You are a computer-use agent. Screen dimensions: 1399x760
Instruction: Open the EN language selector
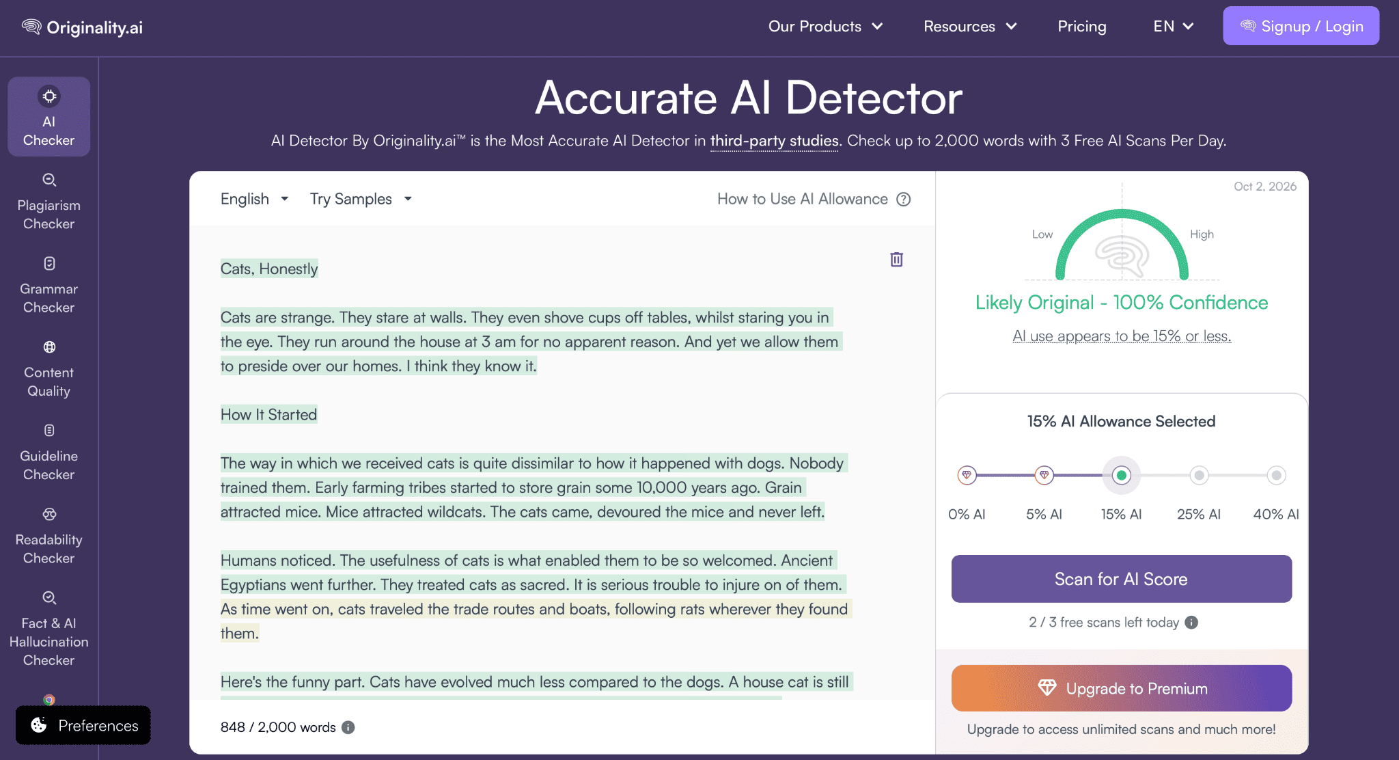click(x=1174, y=26)
